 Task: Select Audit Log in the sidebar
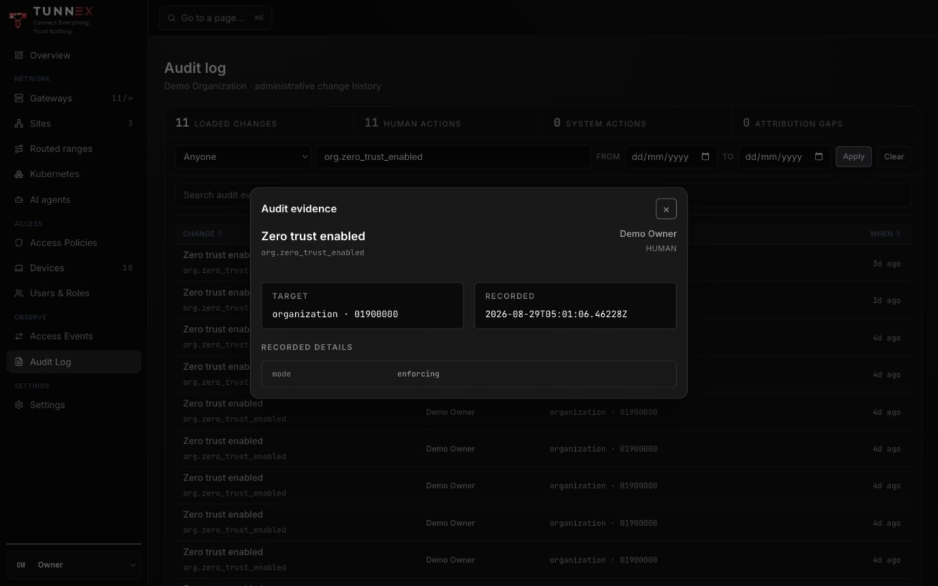(74, 362)
